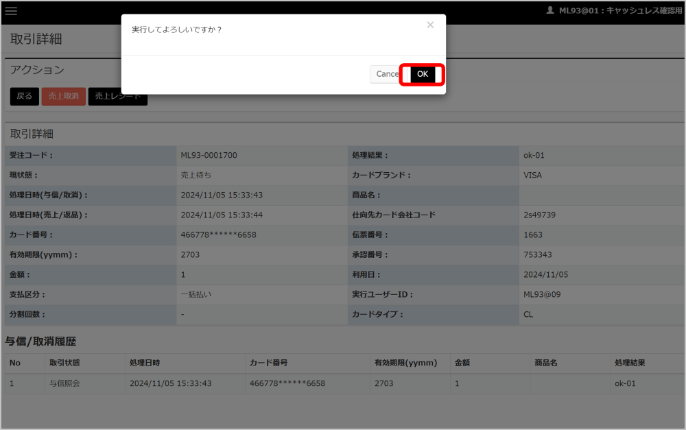Confirm execution with the OK button

422,74
